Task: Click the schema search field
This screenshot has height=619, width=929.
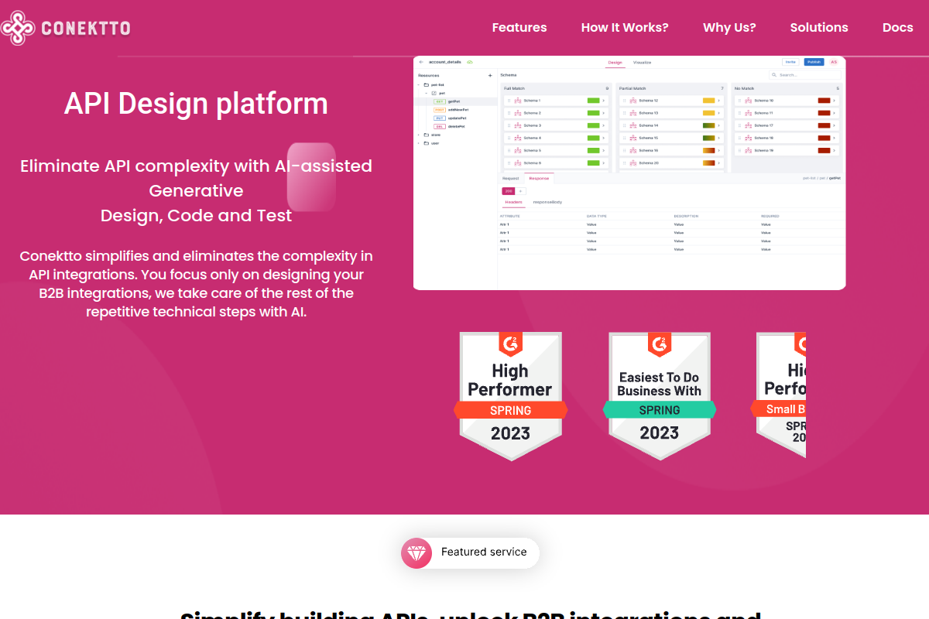Action: click(805, 75)
